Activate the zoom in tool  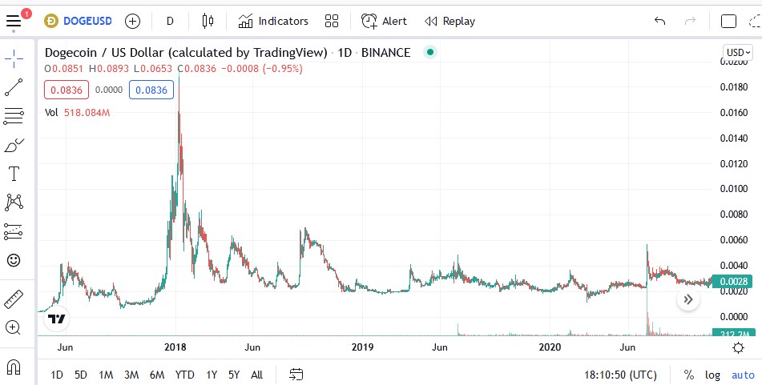[13, 327]
